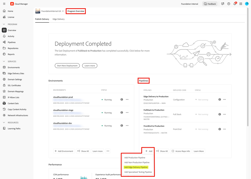Go to Home in the sidebar
Viewport: 251px width, 179px height.
[10, 11]
